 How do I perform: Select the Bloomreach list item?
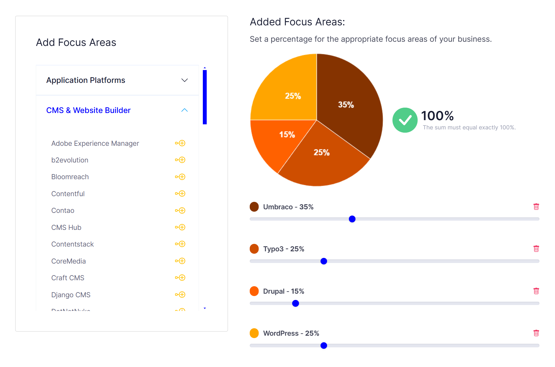coord(70,177)
